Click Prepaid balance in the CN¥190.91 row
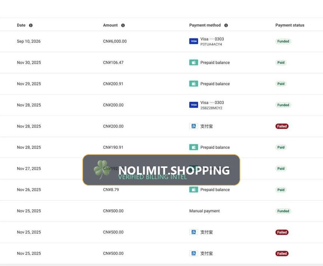This screenshot has height=266, width=323. tap(215, 147)
